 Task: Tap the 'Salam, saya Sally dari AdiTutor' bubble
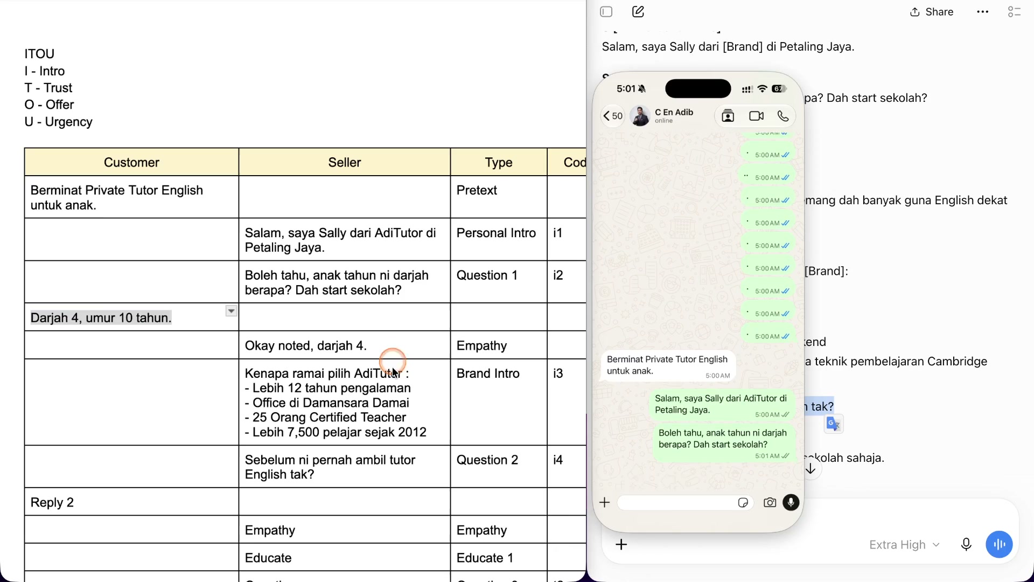pyautogui.click(x=722, y=405)
